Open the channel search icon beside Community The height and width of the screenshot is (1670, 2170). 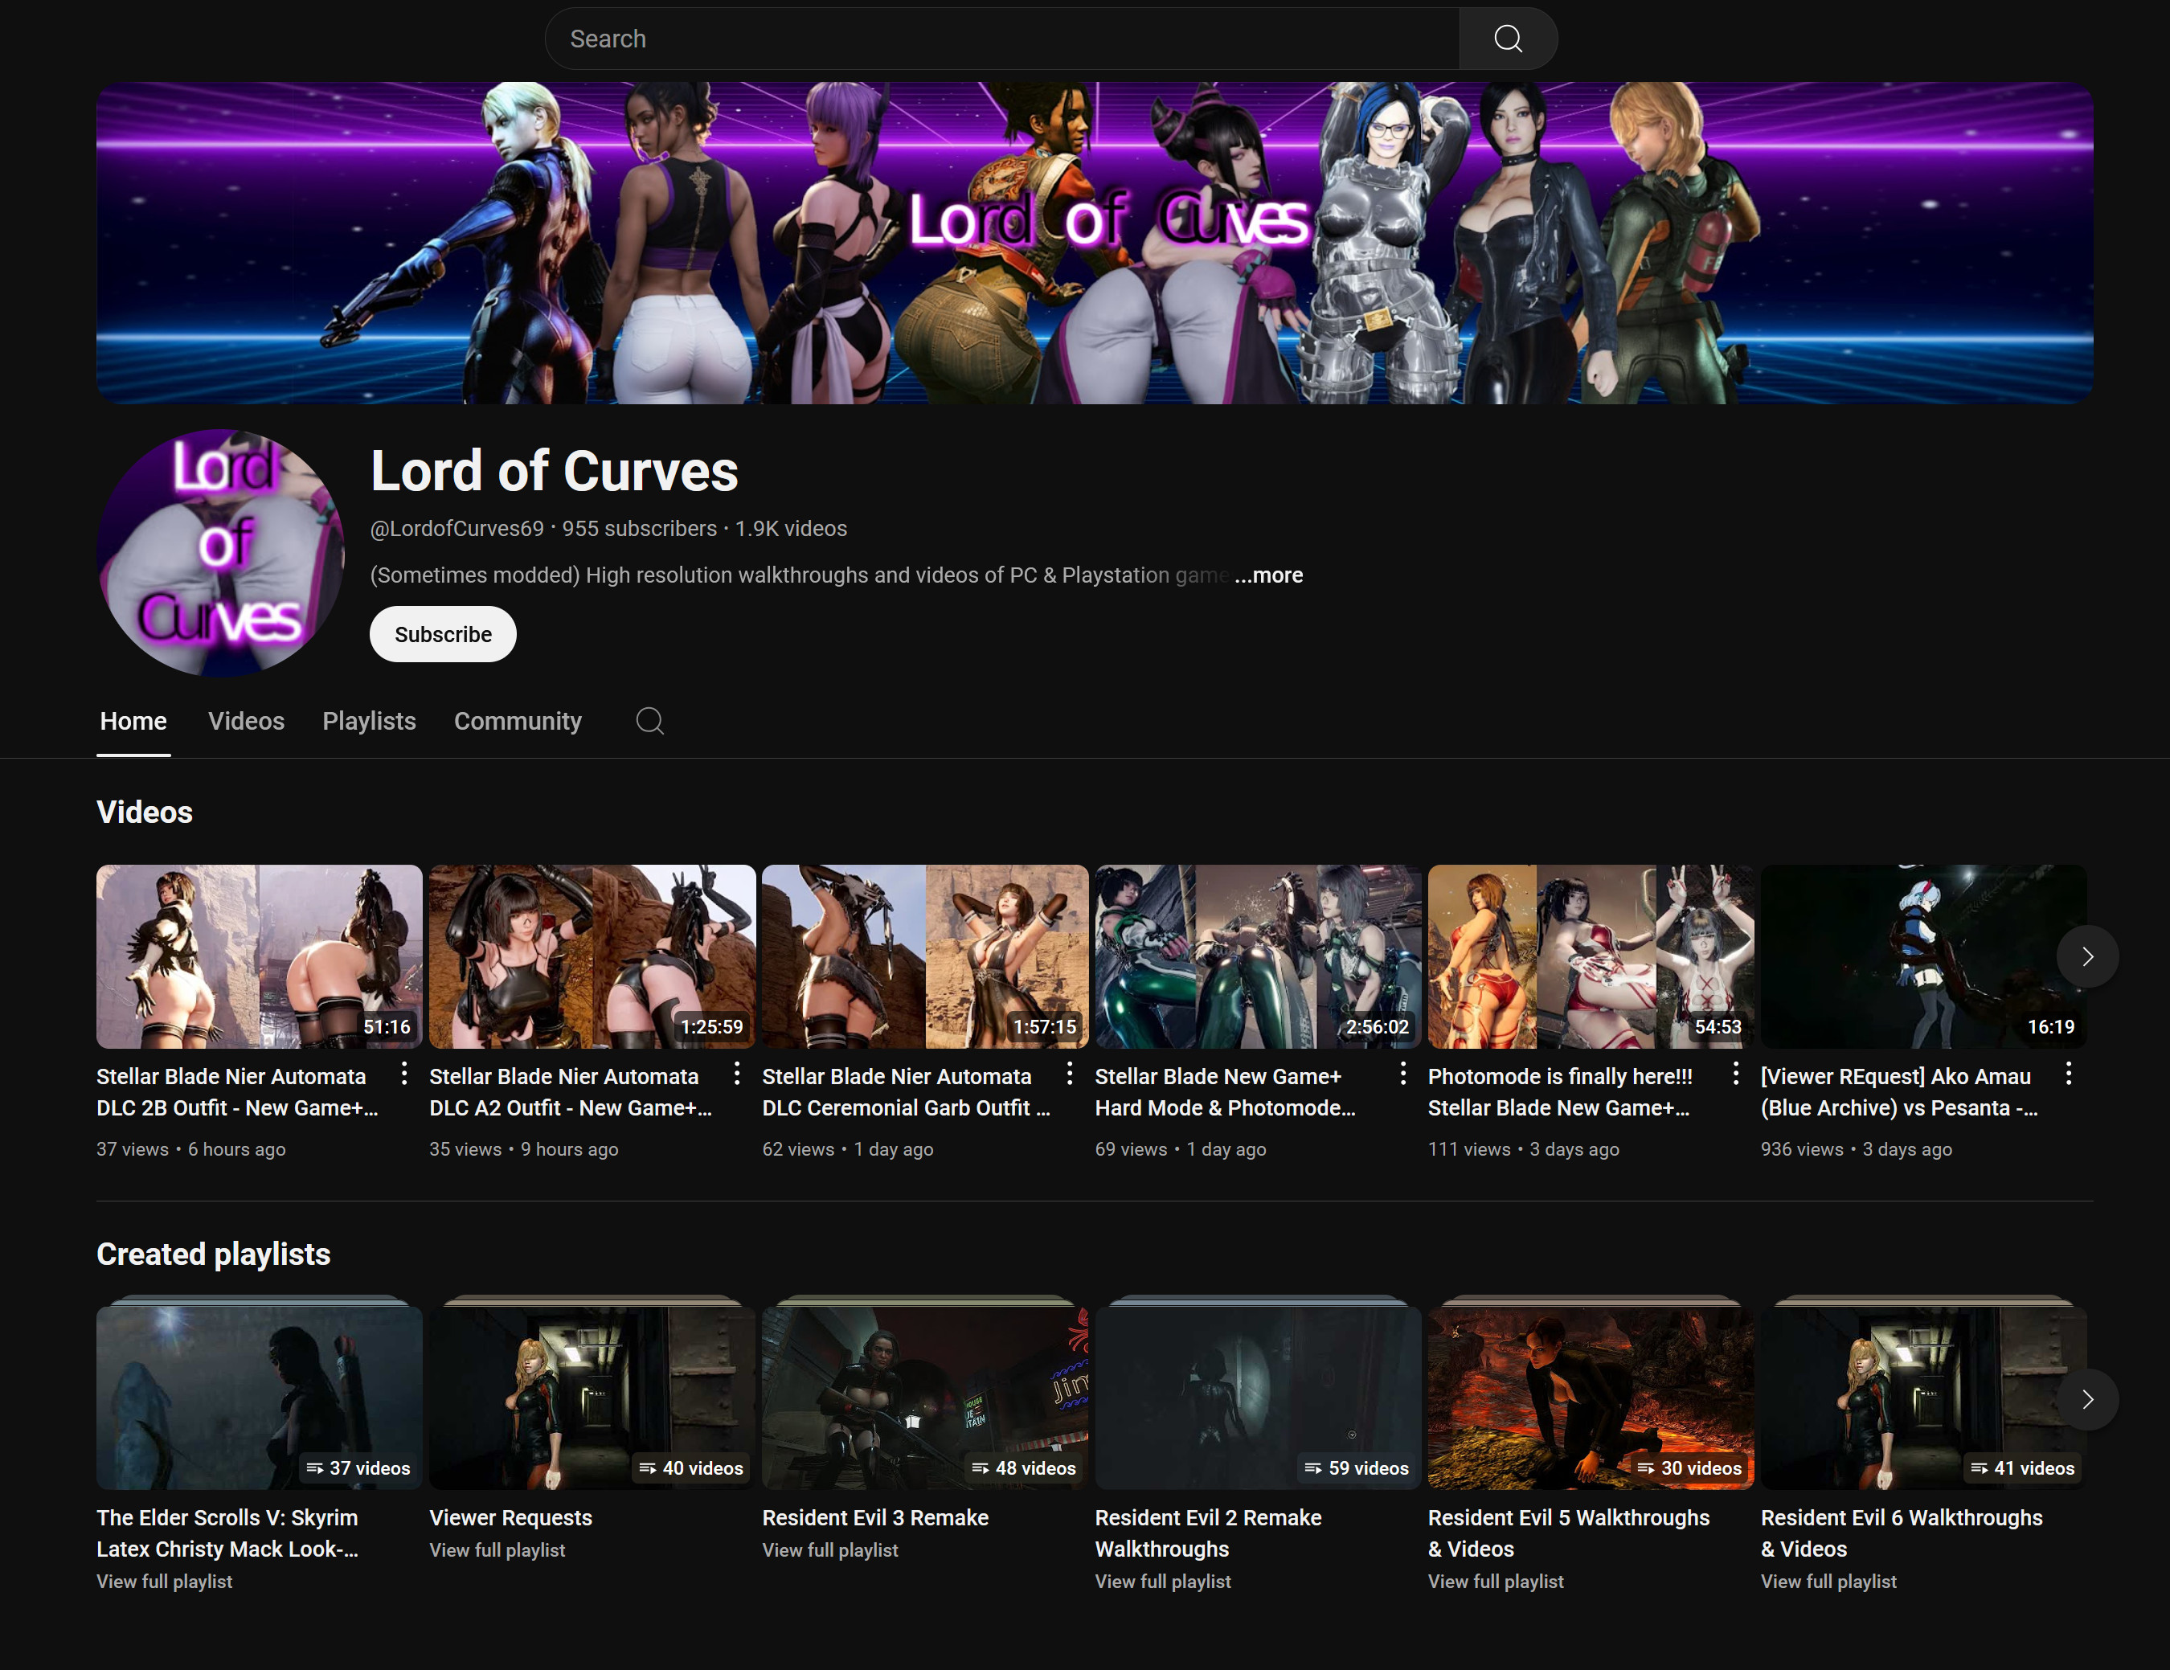[x=650, y=720]
